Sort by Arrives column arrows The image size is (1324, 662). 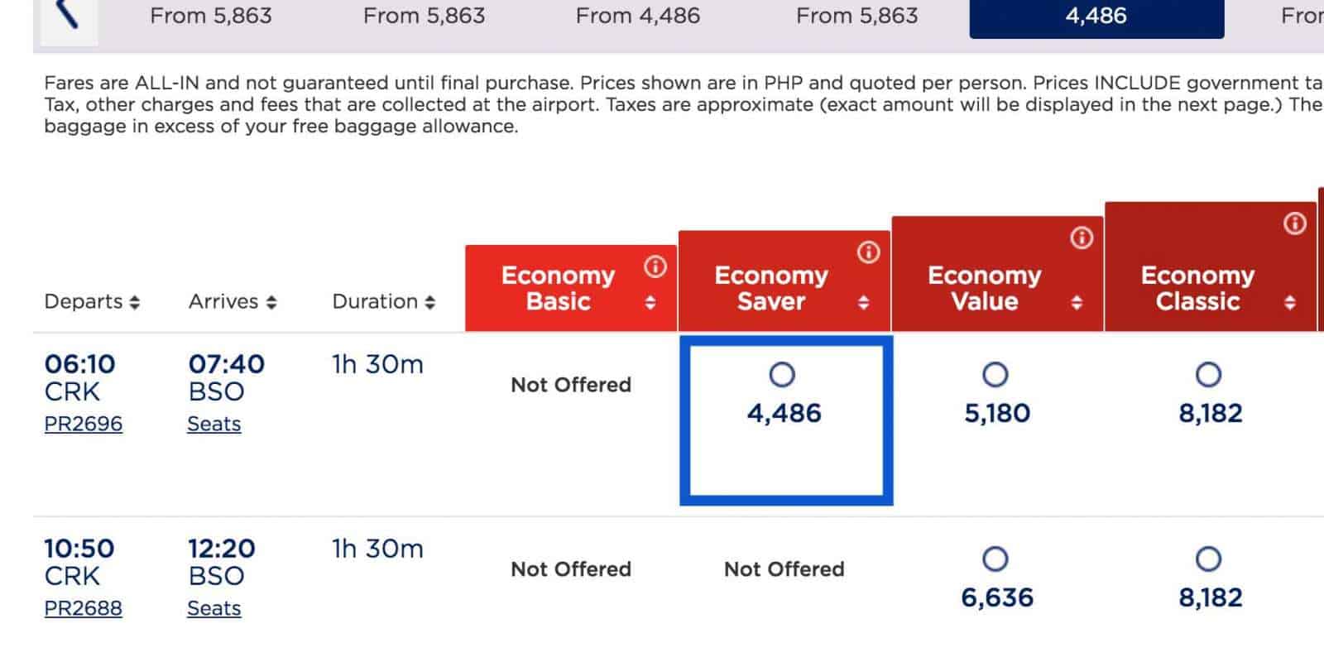[x=271, y=303]
